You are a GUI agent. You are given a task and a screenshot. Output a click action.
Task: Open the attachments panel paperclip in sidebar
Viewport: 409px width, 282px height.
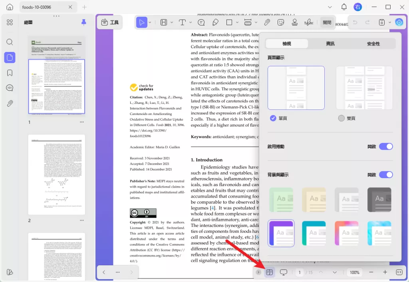point(10,103)
